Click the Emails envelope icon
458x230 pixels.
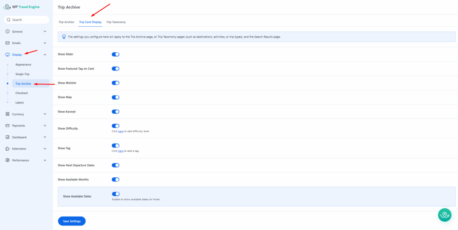pyautogui.click(x=8, y=43)
